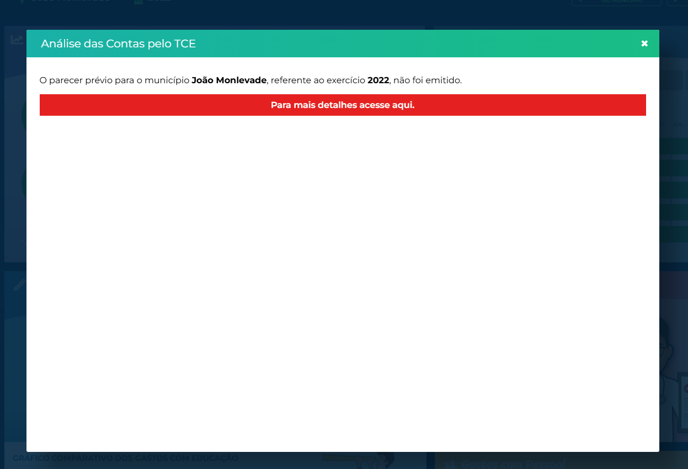Screen dimensions: 688x469
Task: Close the Análise das Contas dialog
Action: point(644,44)
